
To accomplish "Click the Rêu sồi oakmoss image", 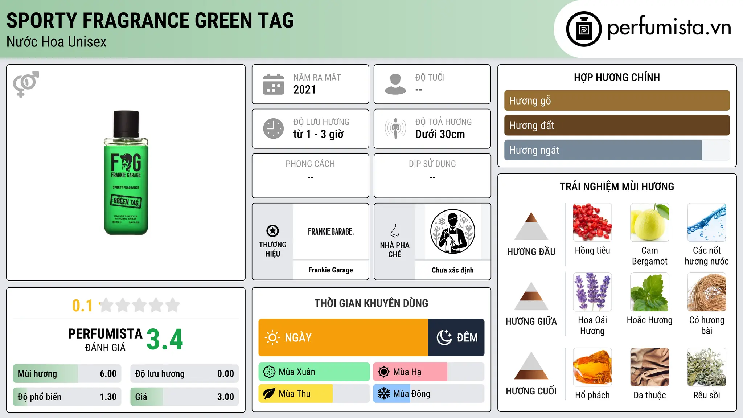I will click(707, 367).
